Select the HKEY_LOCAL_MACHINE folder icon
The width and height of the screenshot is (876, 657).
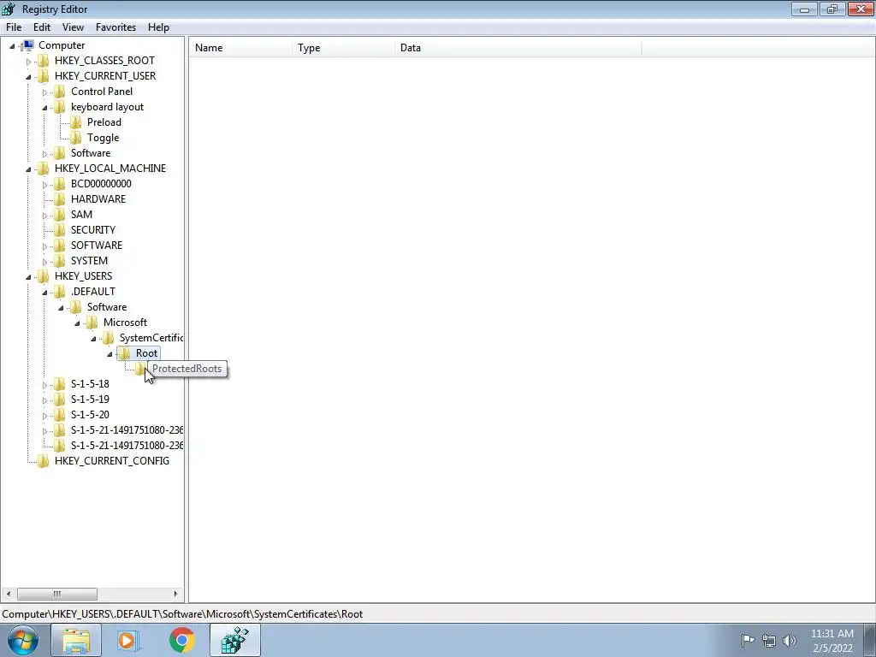coord(43,169)
